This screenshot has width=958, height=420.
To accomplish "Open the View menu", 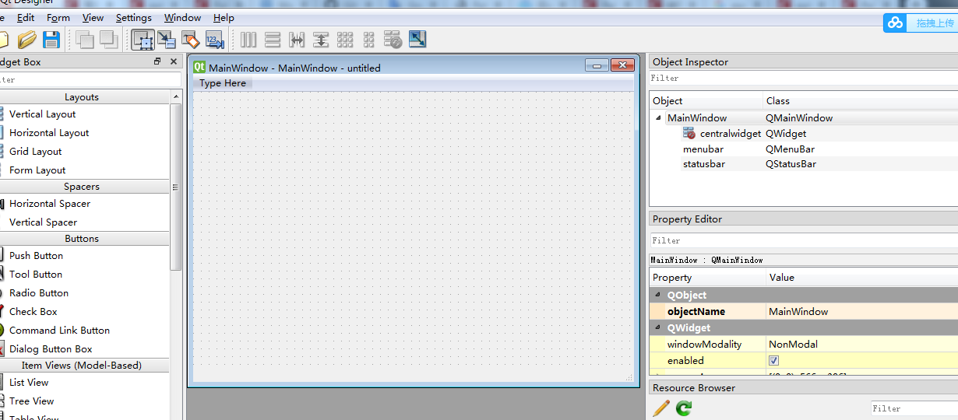I will point(93,17).
